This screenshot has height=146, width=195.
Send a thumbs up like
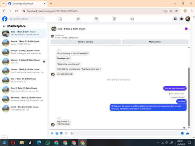click(x=188, y=133)
